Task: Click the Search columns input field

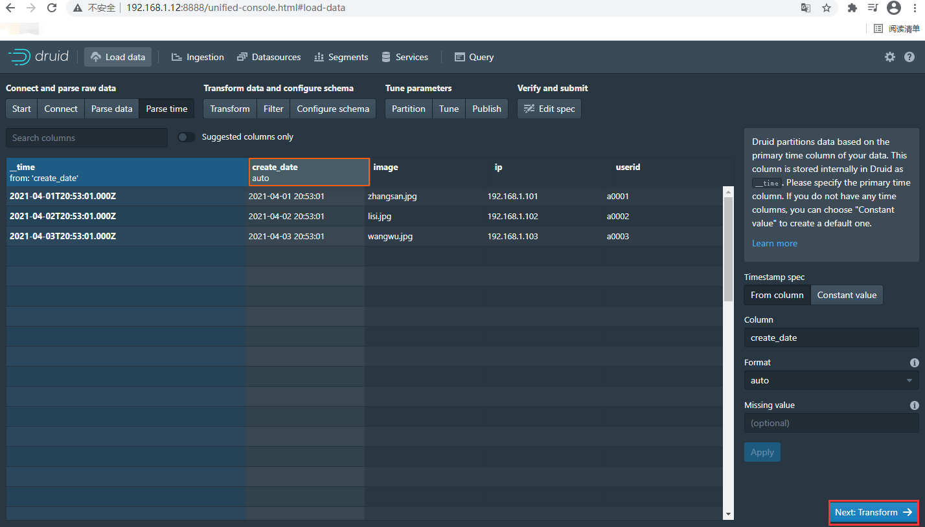Action: [86, 138]
